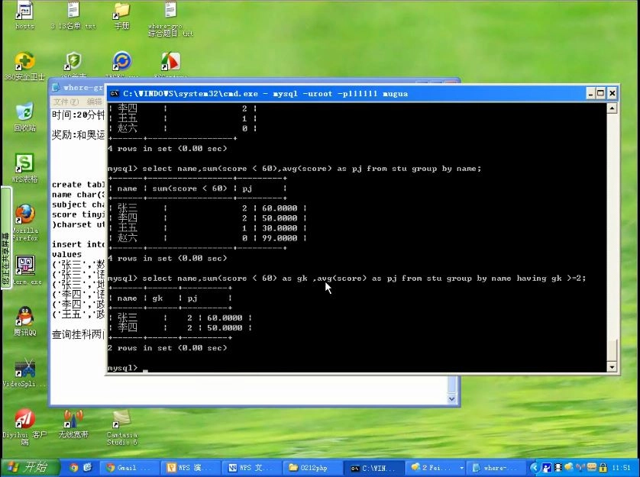Open cmd window system menu icon
Image resolution: width=640 pixels, height=477 pixels.
pos(115,93)
